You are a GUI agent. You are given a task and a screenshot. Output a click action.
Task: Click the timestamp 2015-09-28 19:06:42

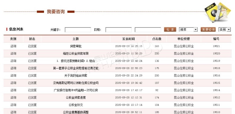point(129,83)
